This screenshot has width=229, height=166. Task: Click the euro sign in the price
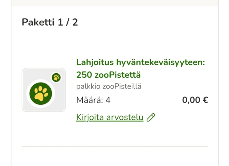[205, 100]
